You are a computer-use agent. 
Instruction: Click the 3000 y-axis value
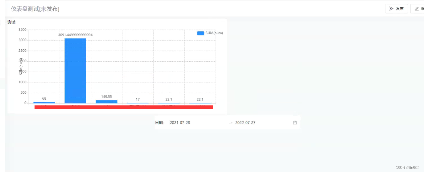23,40
